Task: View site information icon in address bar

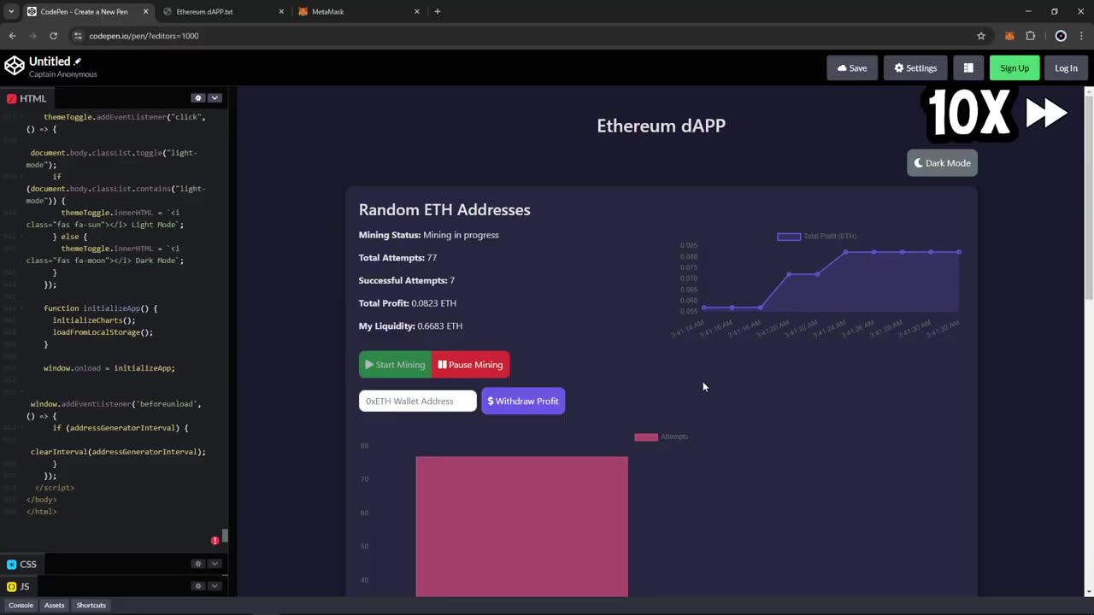Action: pyautogui.click(x=78, y=36)
